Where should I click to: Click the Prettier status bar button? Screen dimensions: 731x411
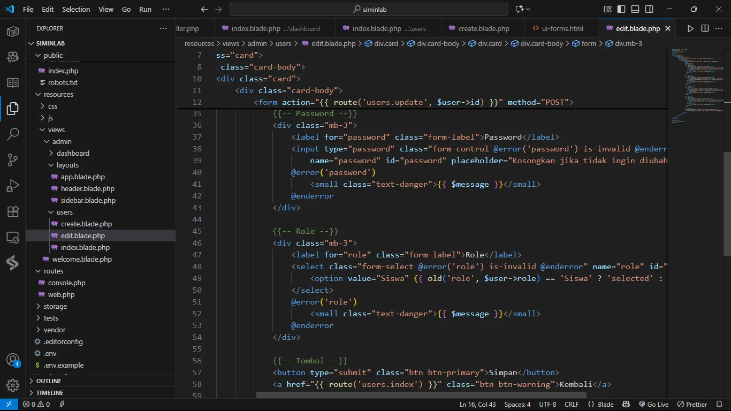pos(692,405)
